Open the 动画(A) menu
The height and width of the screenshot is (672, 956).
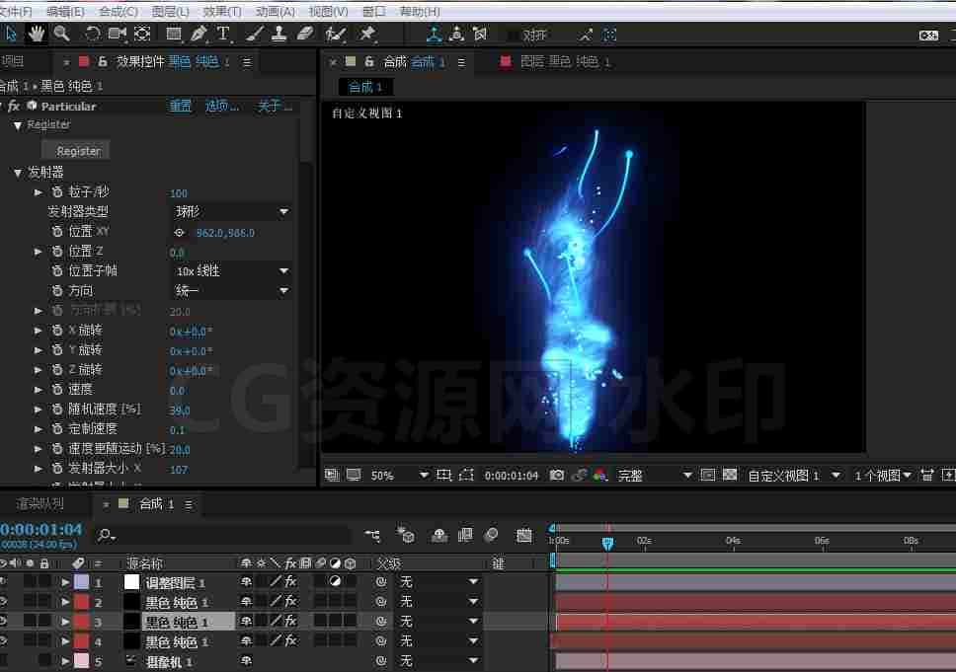click(x=275, y=12)
